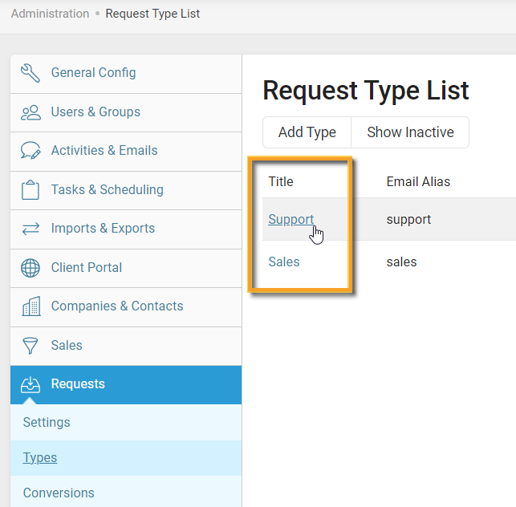Click the Show Inactive button
This screenshot has width=516, height=507.
coord(410,132)
